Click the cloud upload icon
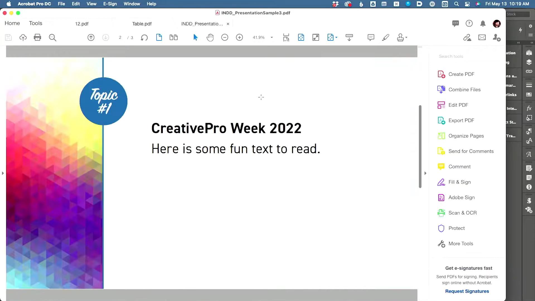The width and height of the screenshot is (535, 301). click(23, 37)
